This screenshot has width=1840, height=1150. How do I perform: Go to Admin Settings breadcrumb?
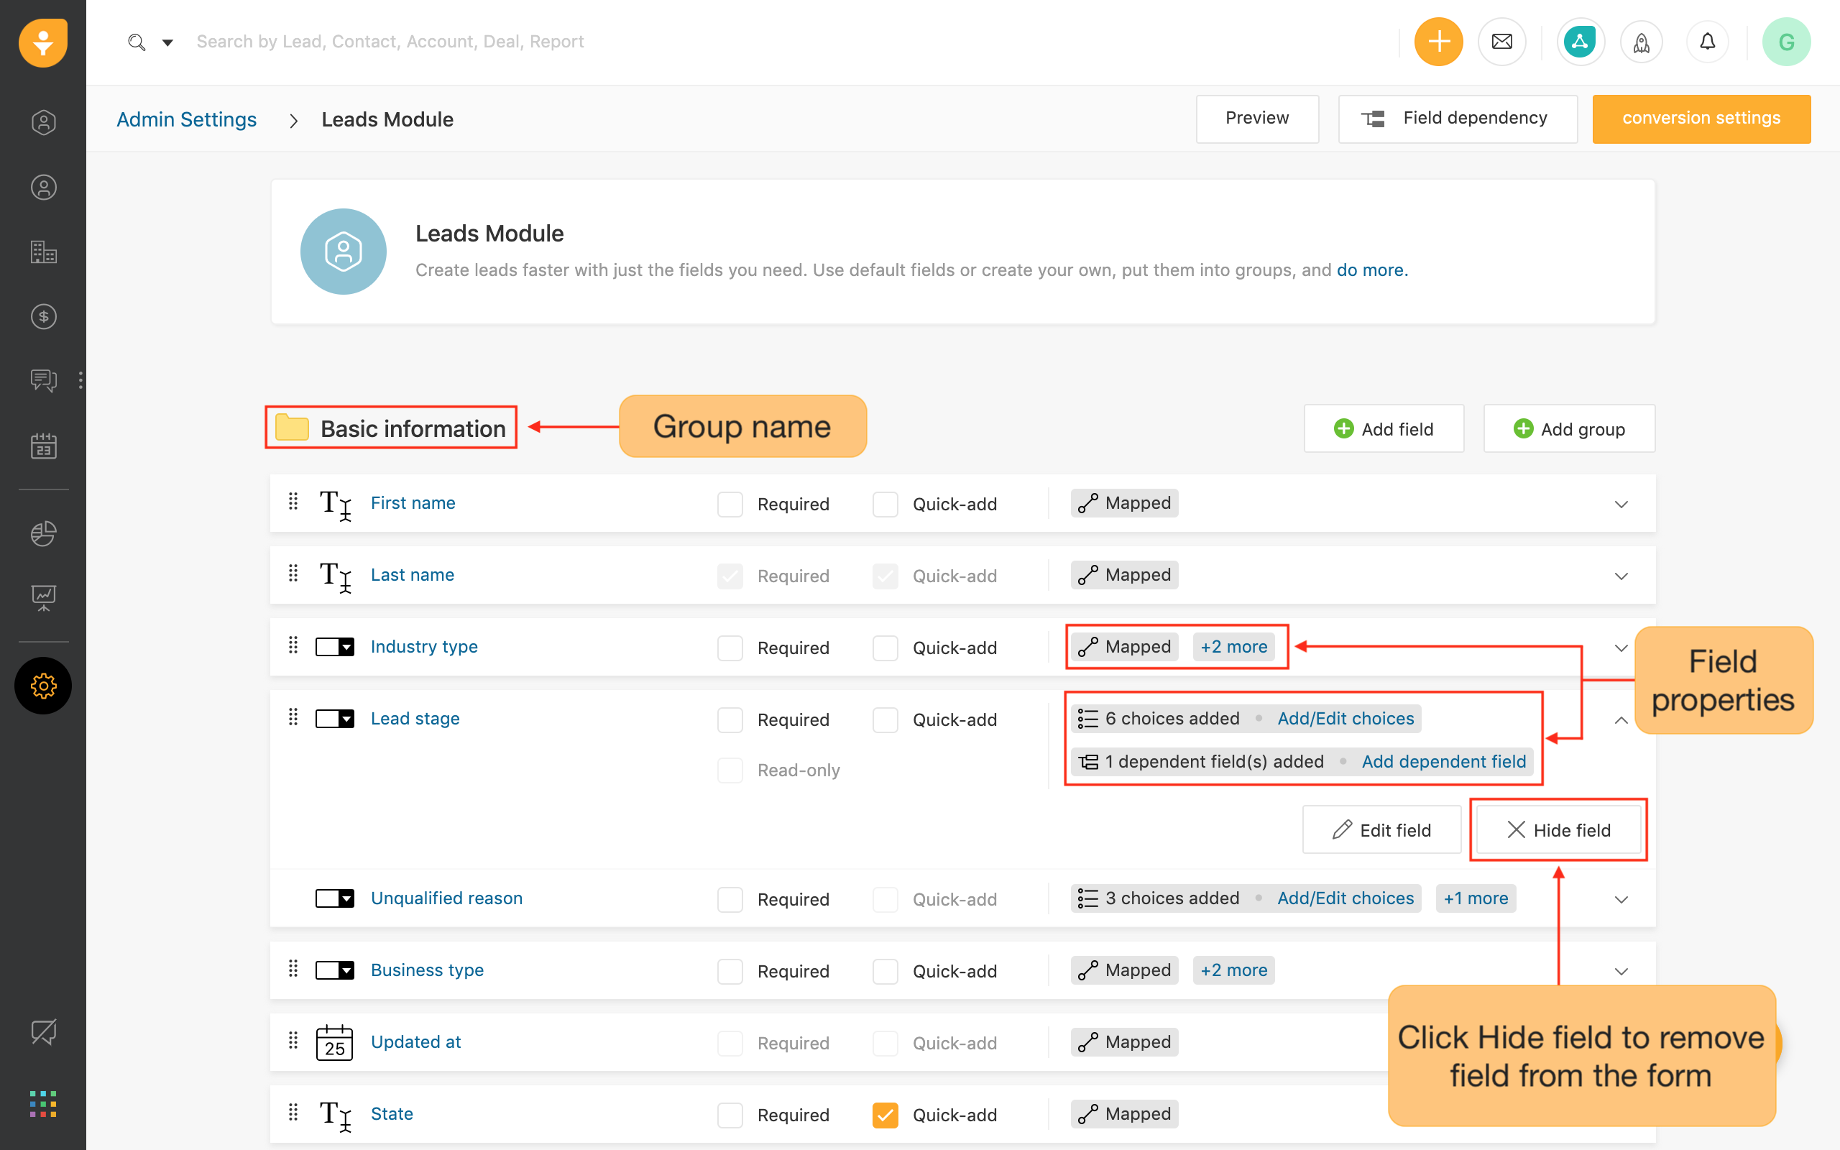click(186, 119)
